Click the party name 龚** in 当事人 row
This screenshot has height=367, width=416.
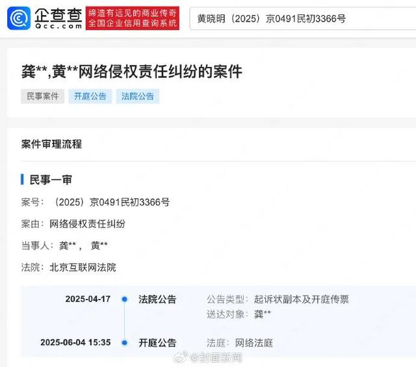[x=68, y=246]
